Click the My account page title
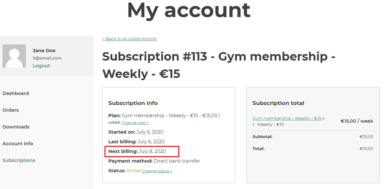The width and height of the screenshot is (385, 189). coord(189,10)
